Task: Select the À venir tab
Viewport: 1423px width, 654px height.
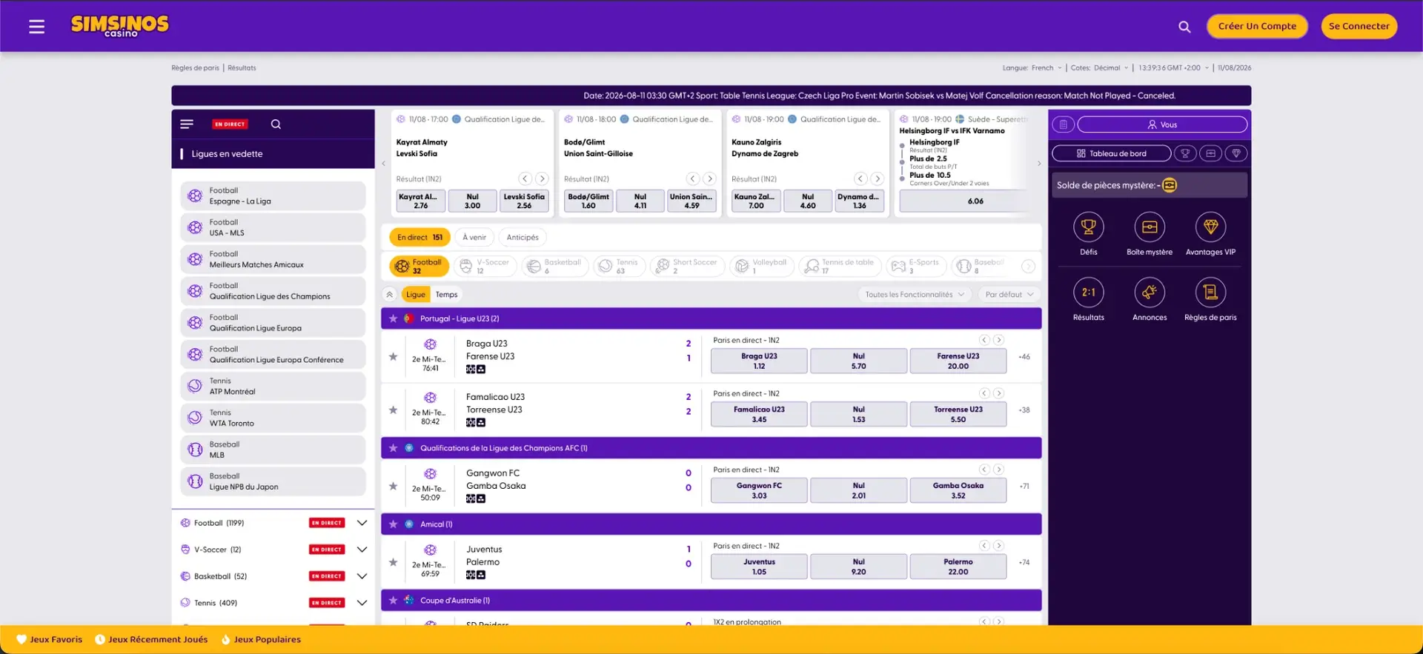Action: coord(474,238)
